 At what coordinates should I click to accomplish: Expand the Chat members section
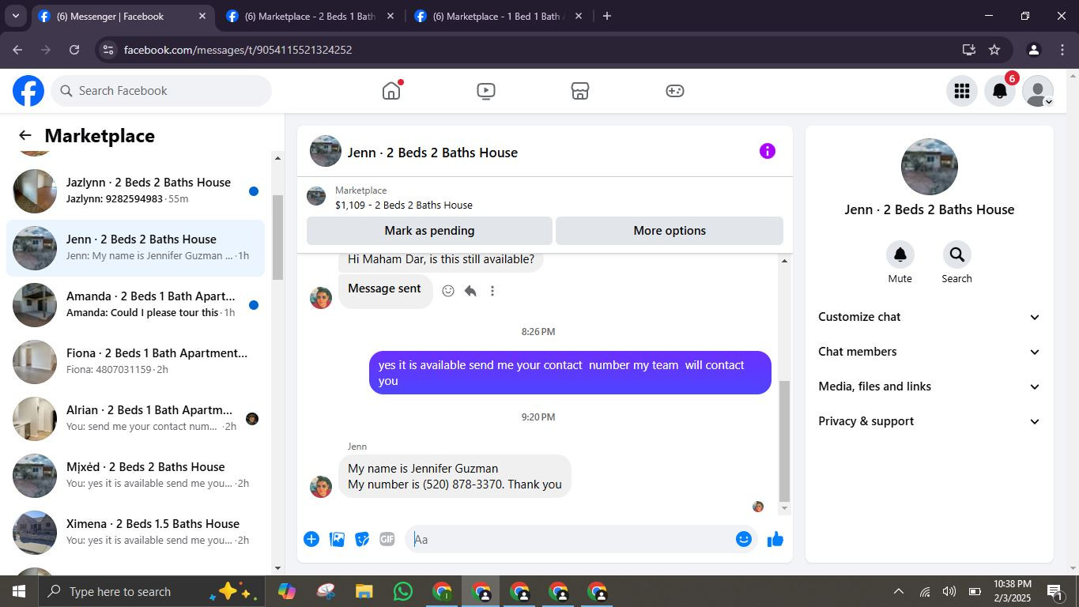929,352
